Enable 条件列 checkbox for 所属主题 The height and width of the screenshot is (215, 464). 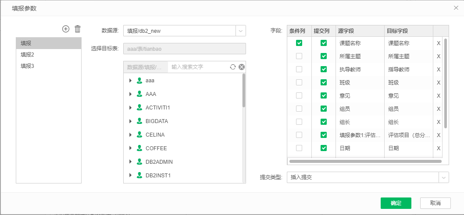coord(299,56)
